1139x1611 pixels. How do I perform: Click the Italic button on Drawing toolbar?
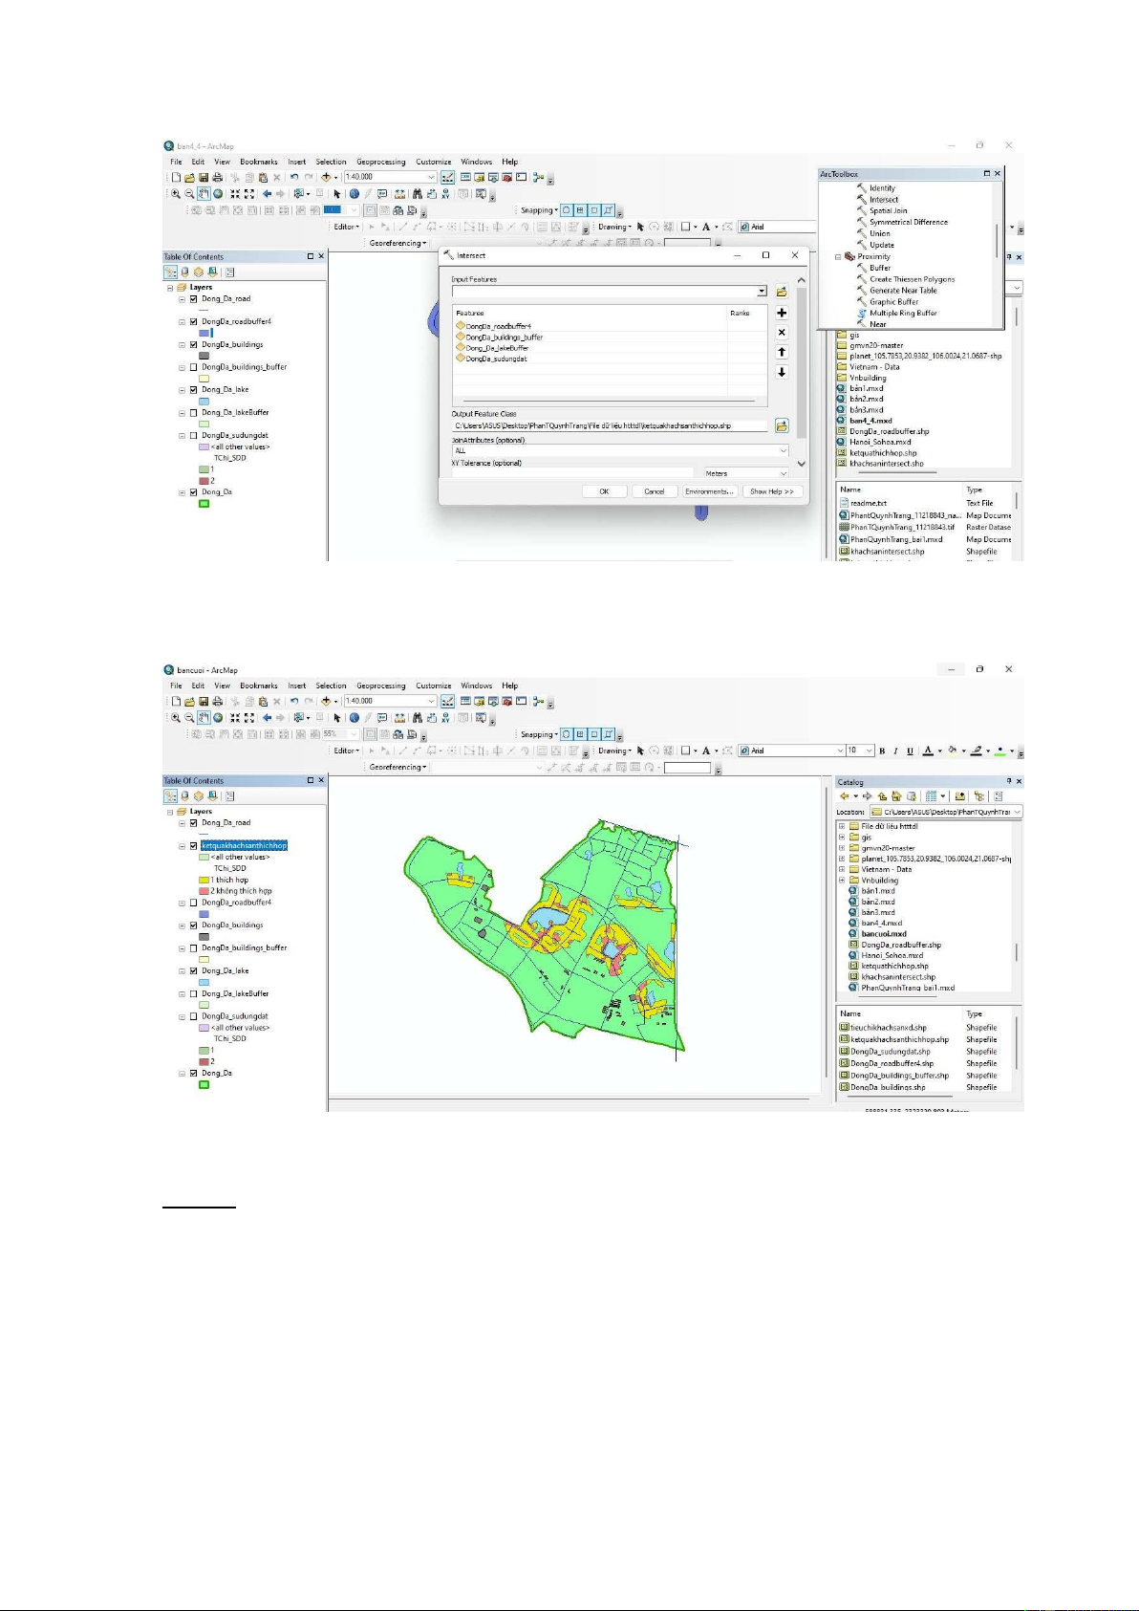coord(895,751)
